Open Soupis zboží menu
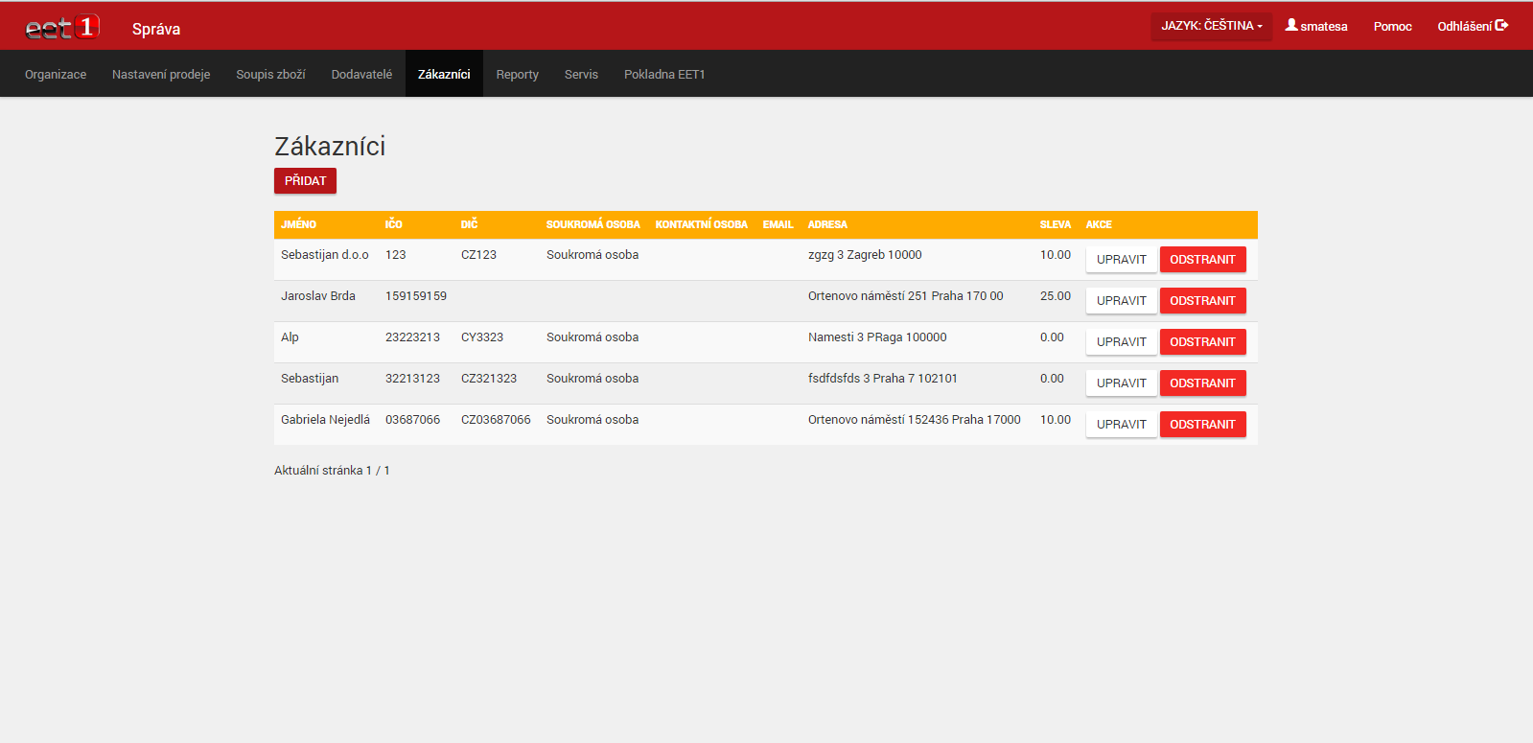The image size is (1533, 743). (270, 74)
